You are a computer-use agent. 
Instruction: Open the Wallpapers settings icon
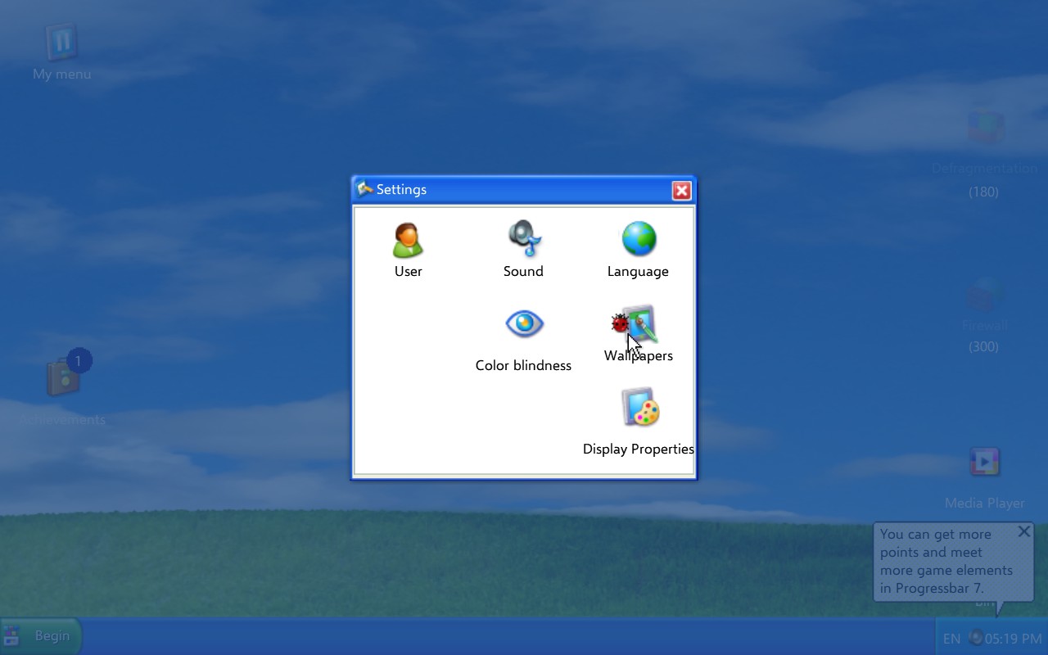[x=638, y=325]
